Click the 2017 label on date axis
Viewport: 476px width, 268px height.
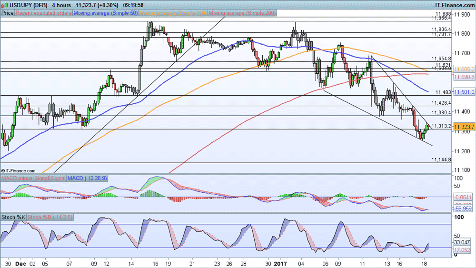tap(280, 264)
